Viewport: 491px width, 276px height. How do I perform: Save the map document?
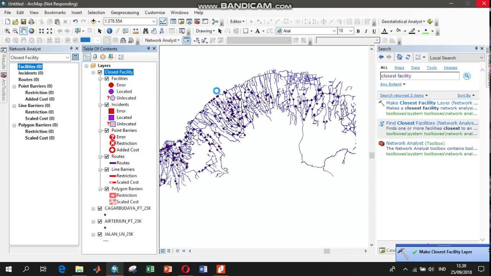(x=23, y=21)
